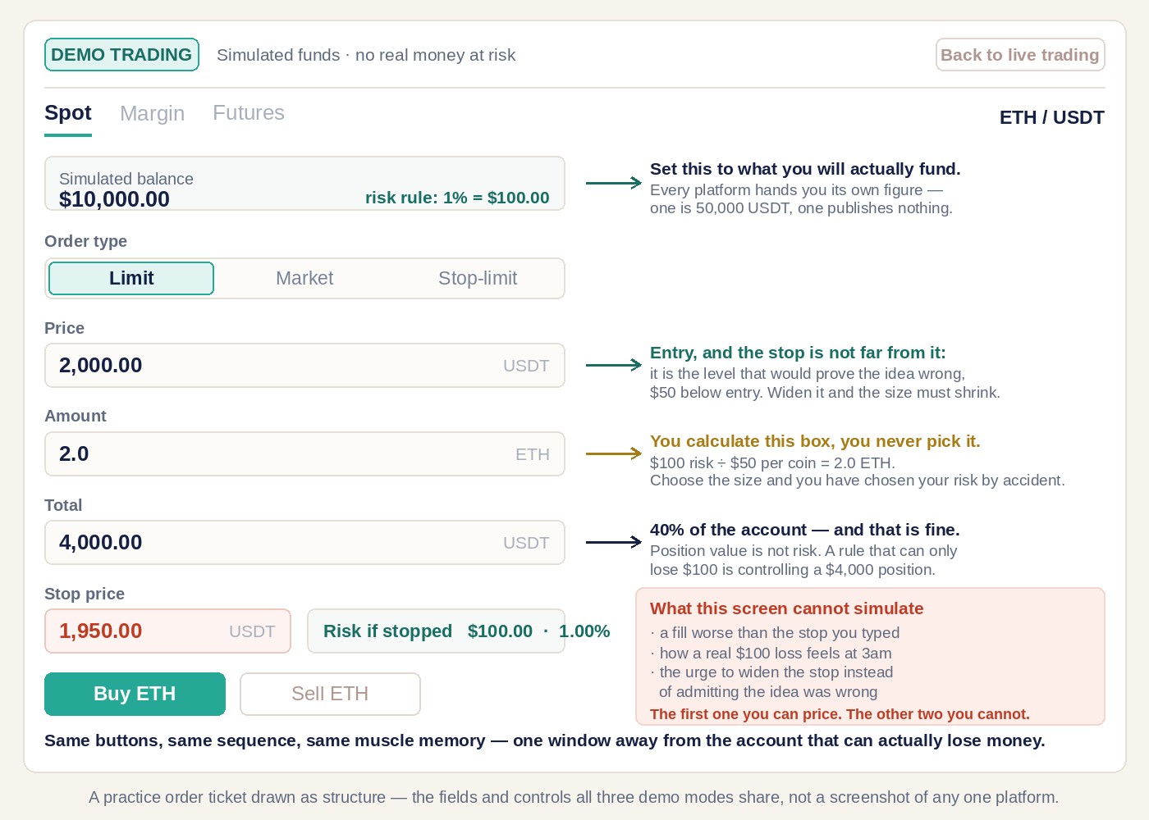Click the Risk if stopped readout
Viewport: 1149px width, 820px height.
click(436, 631)
